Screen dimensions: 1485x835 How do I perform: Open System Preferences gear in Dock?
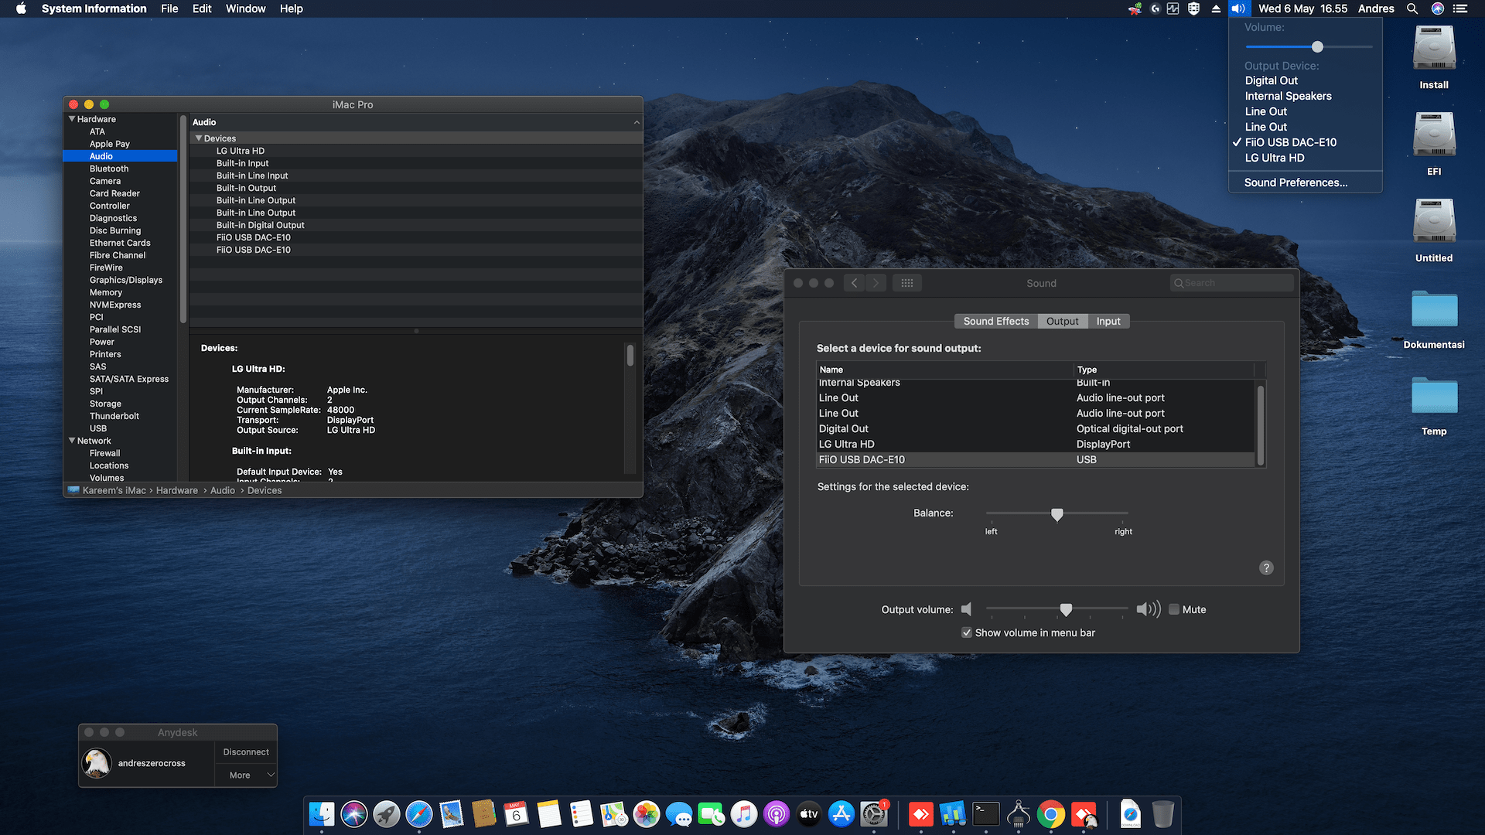[874, 814]
